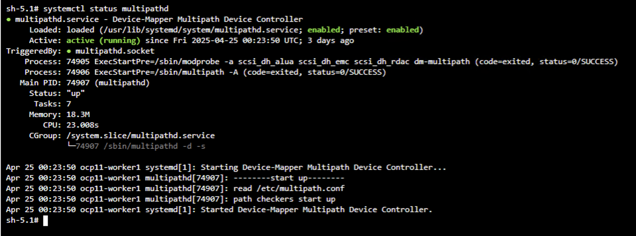Viewport: 636px width, 236px height.
Task: Click /etc/multipath.conf in the log output
Action: tap(300, 189)
